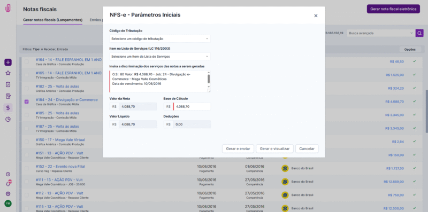428x212 pixels.
Task: Close the NFS-e dialog with X
Action: click(316, 16)
